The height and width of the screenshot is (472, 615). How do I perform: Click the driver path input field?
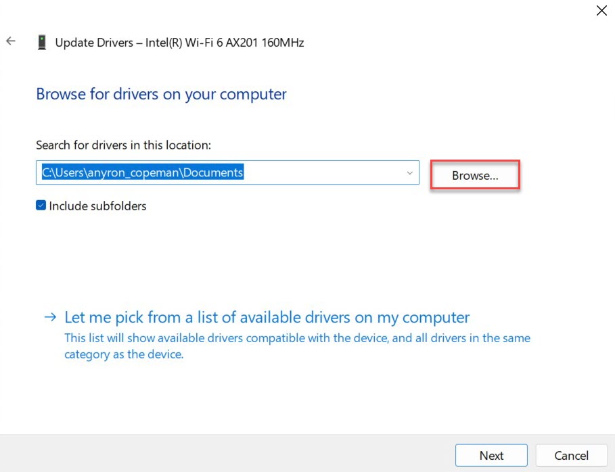tap(227, 172)
